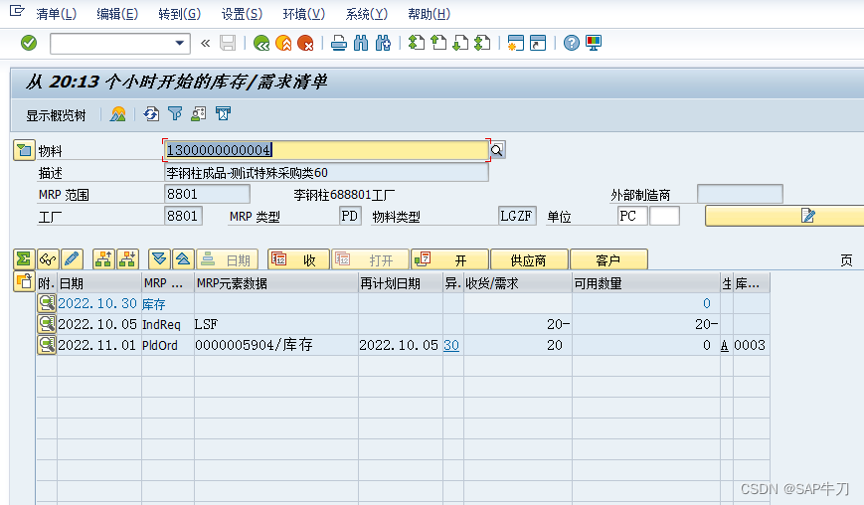Viewport: 864px width, 505px height.
Task: Collapse command field with double-chevron icon
Action: tap(206, 43)
